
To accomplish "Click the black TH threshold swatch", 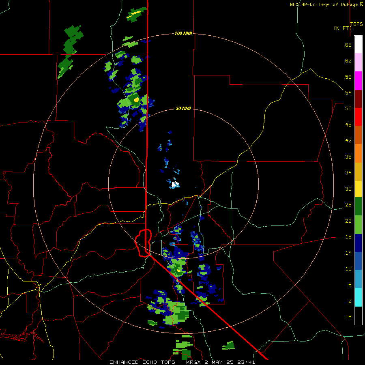I will point(358,316).
